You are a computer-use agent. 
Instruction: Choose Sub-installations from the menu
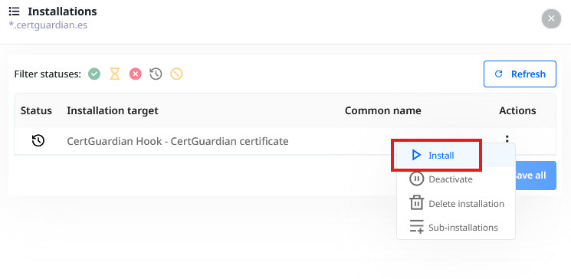tap(455, 228)
